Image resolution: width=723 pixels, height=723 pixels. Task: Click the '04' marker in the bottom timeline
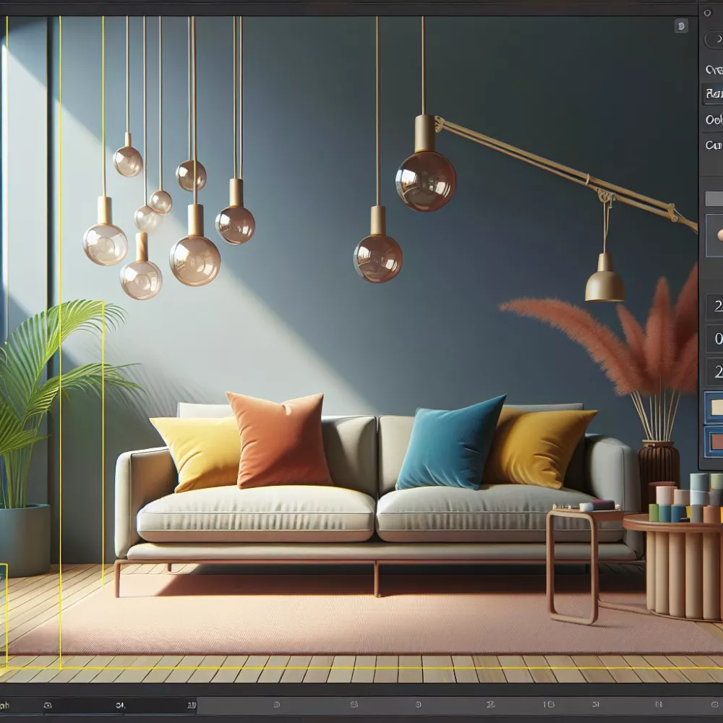[120, 705]
